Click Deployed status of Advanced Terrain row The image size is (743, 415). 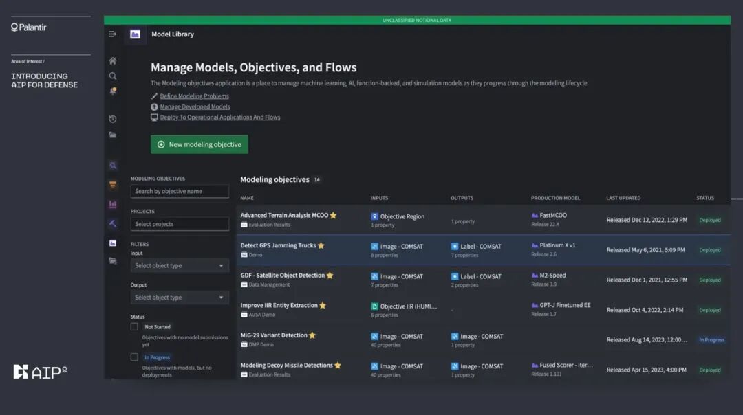tap(710, 220)
